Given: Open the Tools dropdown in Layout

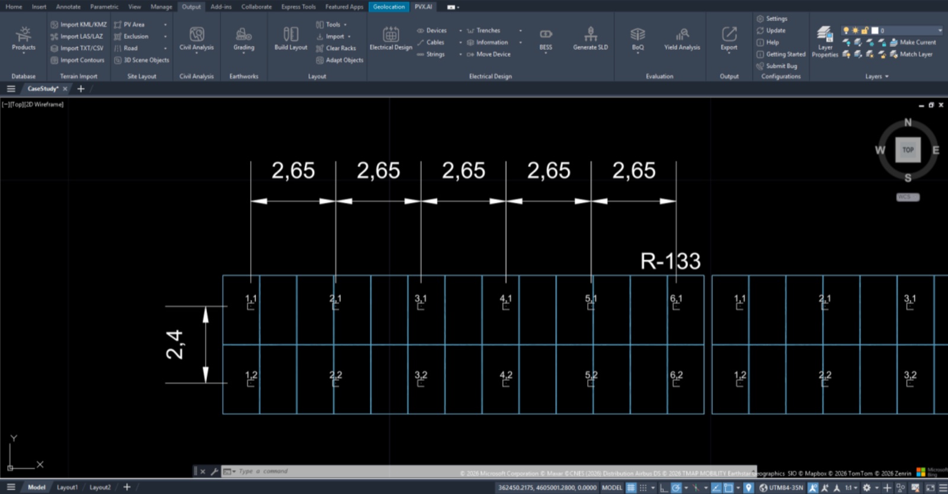Looking at the screenshot, I should 345,24.
